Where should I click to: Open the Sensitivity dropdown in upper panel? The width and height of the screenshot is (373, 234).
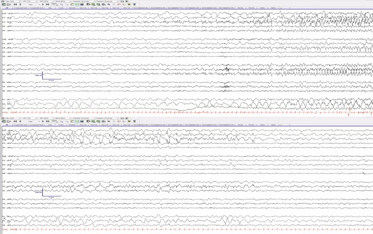88,1
